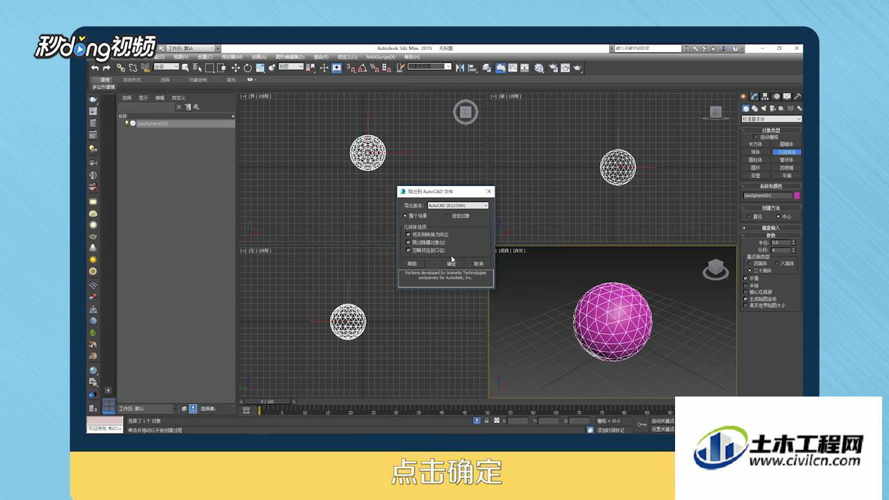Select the Rotate tool icon

pyautogui.click(x=247, y=67)
